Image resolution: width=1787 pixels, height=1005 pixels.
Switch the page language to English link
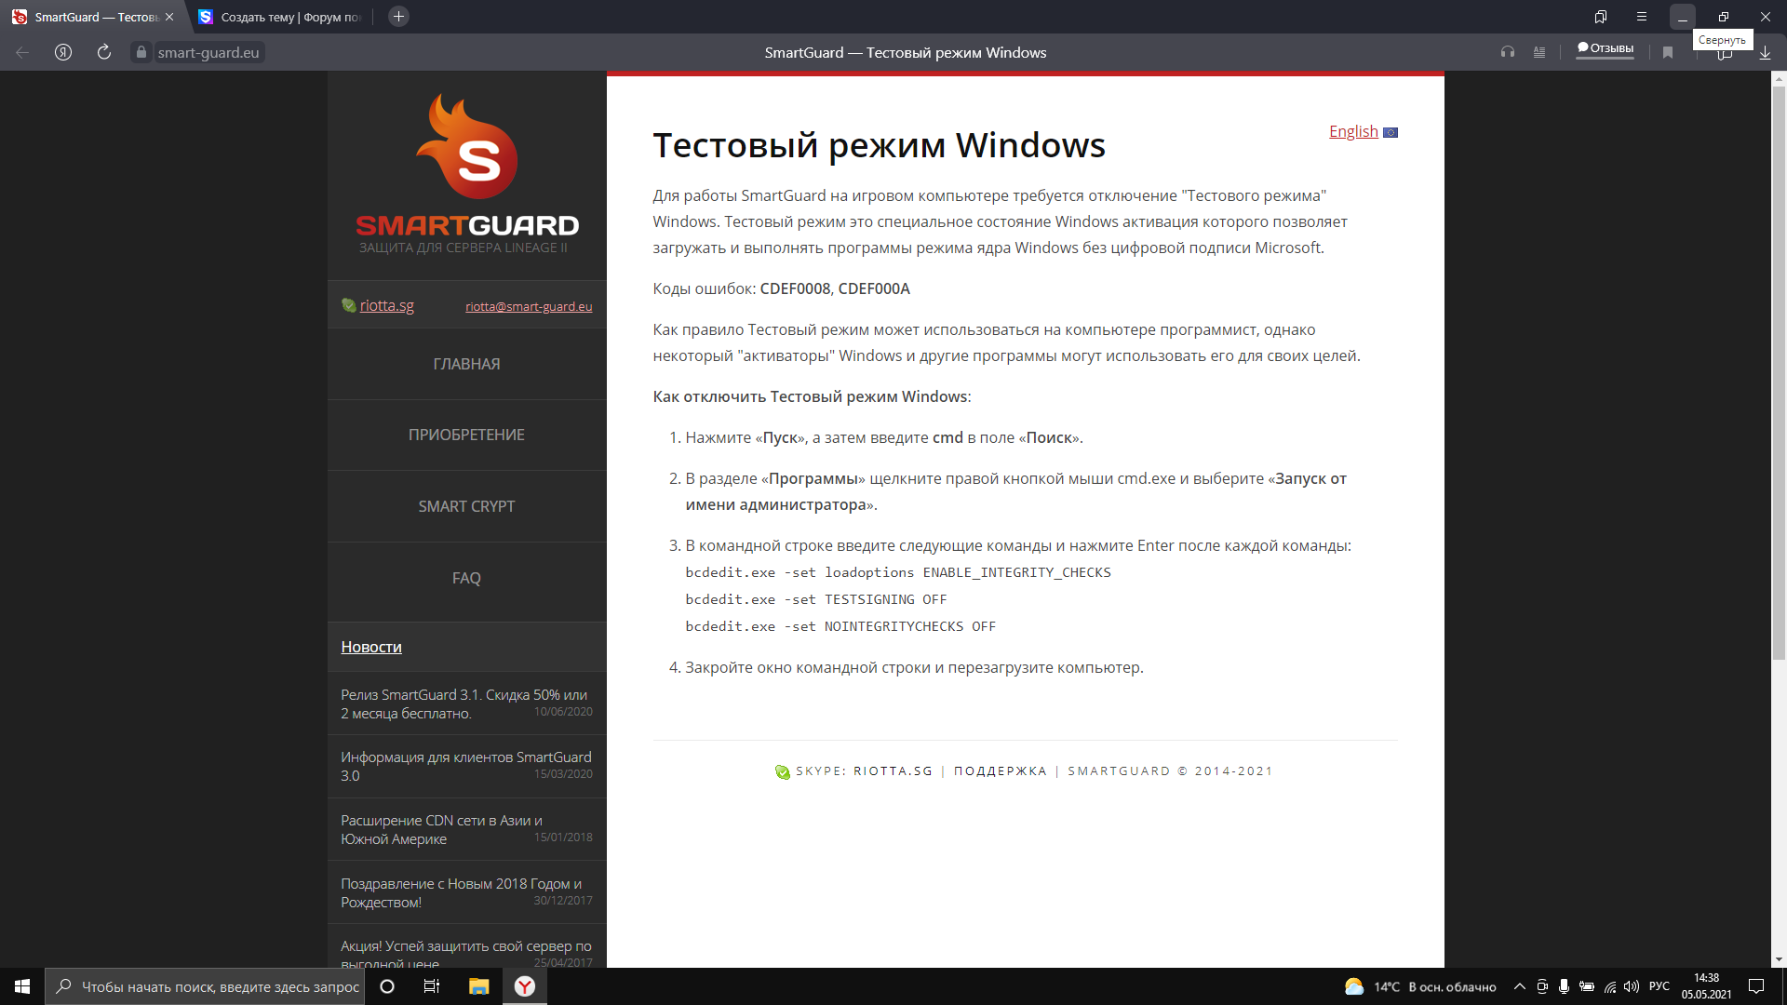1353,131
